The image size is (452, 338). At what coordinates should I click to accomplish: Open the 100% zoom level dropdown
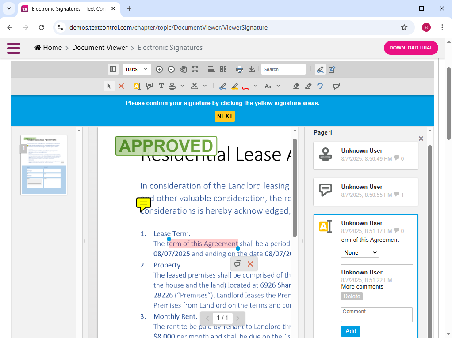pos(137,69)
